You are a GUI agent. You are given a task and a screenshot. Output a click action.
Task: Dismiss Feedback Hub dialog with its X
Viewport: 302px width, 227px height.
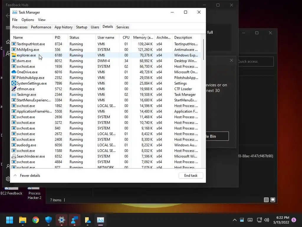(x=232, y=60)
